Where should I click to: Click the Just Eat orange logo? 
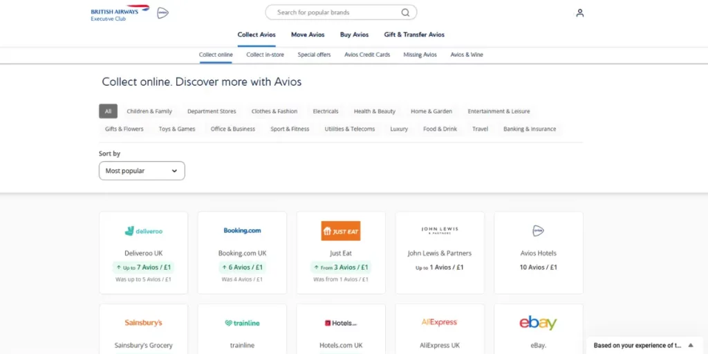[x=341, y=231]
